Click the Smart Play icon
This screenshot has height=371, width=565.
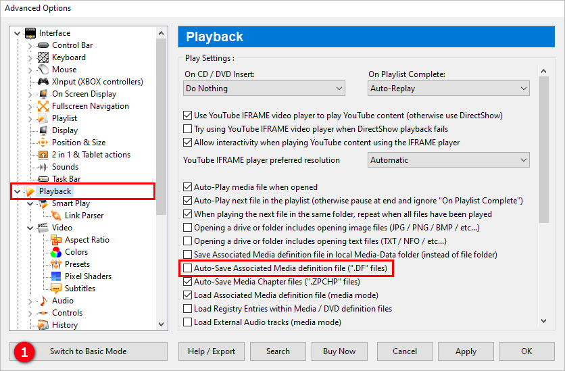(x=43, y=203)
